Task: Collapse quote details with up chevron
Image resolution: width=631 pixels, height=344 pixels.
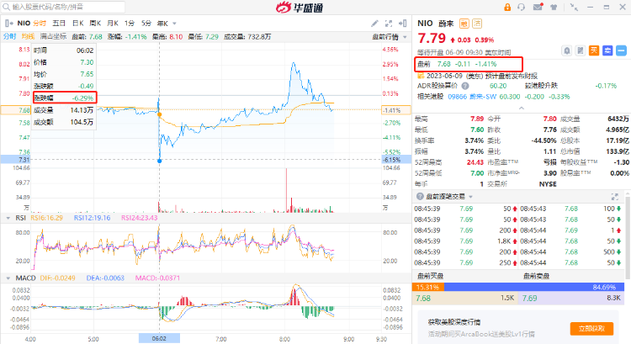Action: [521, 108]
